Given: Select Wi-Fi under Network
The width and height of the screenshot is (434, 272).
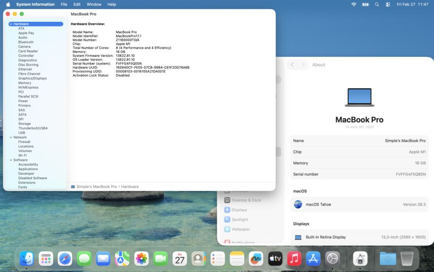Looking at the screenshot, I should pyautogui.click(x=23, y=155).
